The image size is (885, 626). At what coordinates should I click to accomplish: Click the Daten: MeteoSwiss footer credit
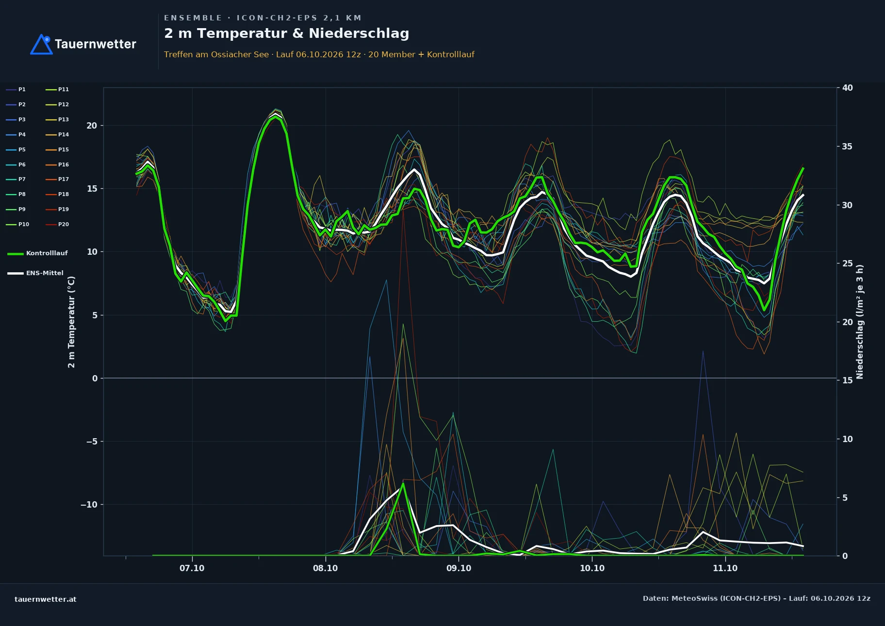click(x=756, y=598)
